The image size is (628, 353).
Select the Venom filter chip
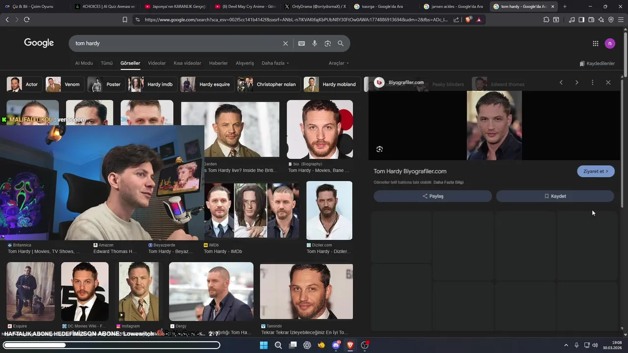64,84
